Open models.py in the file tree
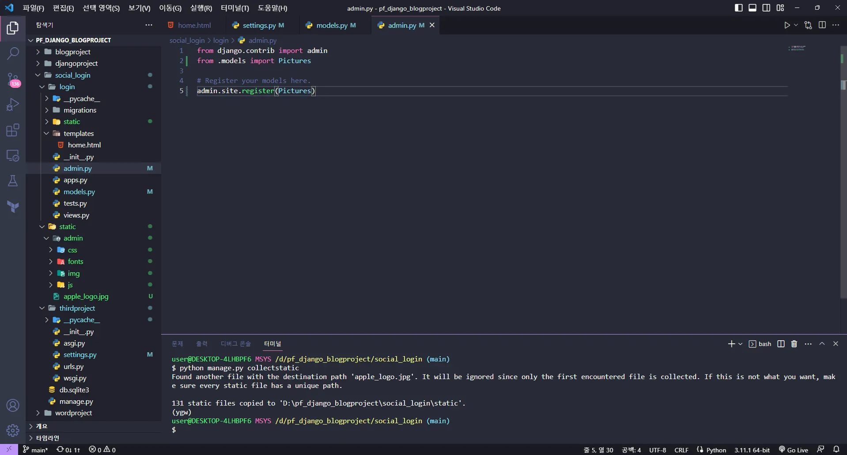 (94, 192)
